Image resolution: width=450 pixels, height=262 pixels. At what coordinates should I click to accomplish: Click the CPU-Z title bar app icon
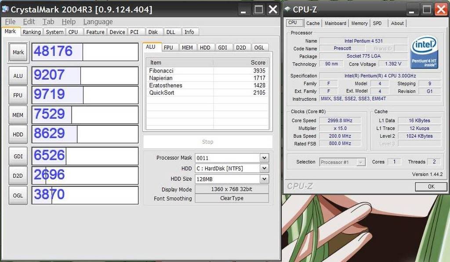coord(287,9)
